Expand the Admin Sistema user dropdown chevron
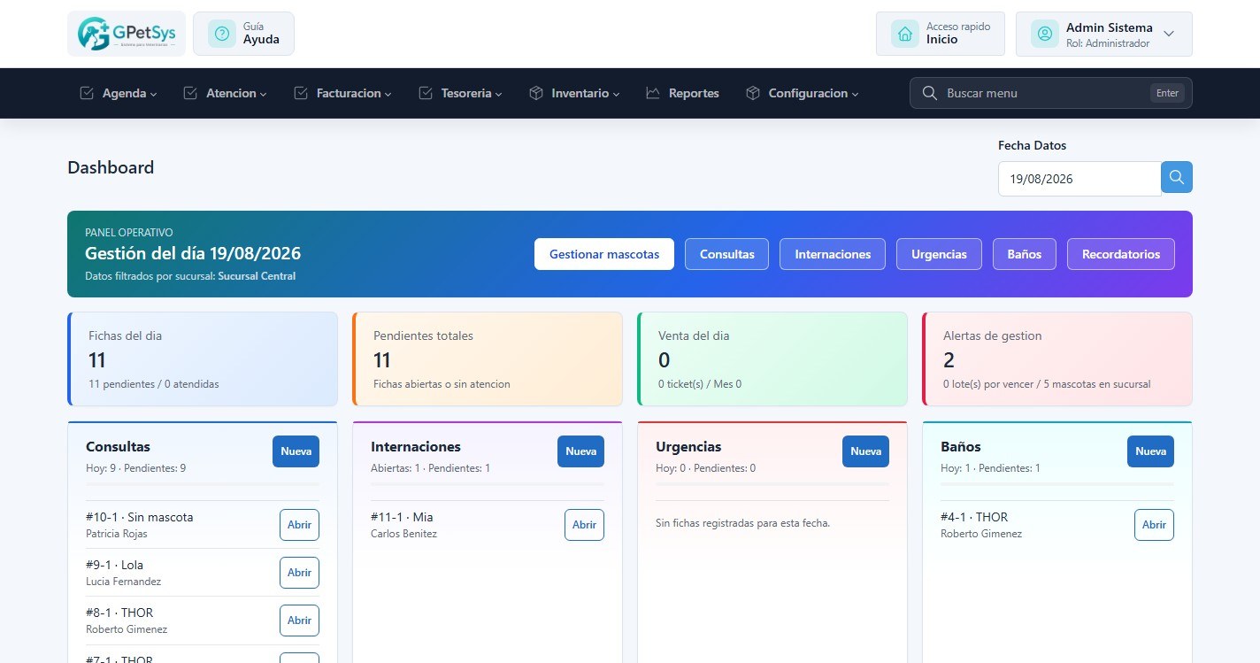The height and width of the screenshot is (663, 1260). [x=1168, y=34]
